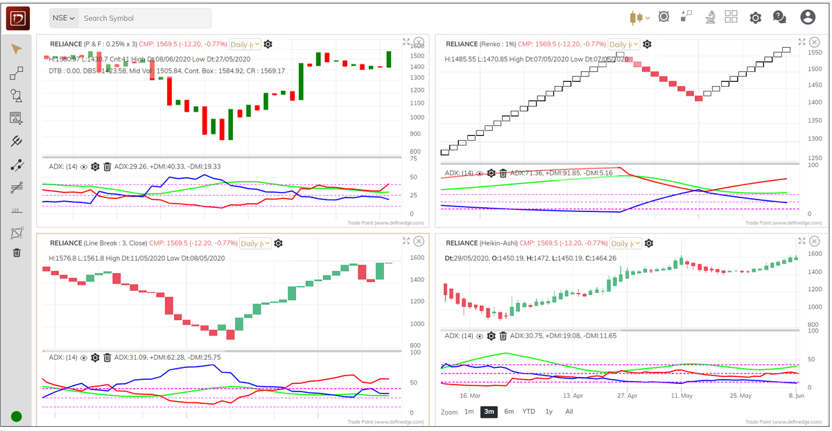Open the candlestick chart type selector
Screen dimensions: 832x431
[x=639, y=17]
